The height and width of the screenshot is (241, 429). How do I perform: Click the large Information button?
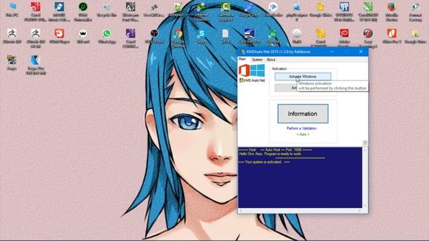tap(302, 114)
